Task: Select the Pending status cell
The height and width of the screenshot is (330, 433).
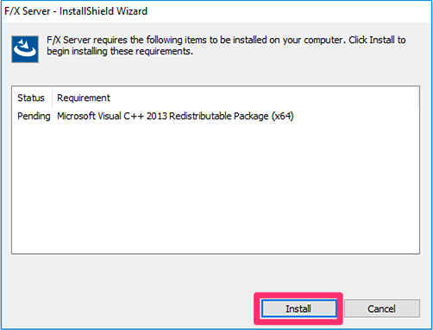Action: point(34,116)
